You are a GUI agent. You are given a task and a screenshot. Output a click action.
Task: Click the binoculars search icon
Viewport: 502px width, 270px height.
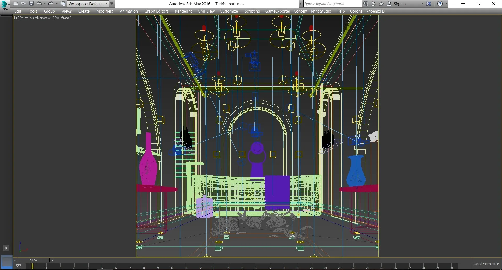tap(366, 4)
